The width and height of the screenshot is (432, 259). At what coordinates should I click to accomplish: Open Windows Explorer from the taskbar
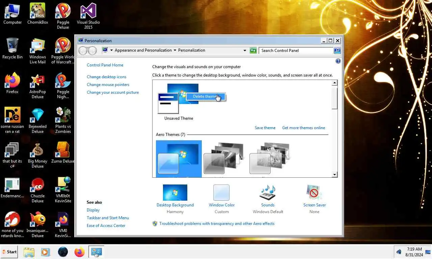point(29,252)
